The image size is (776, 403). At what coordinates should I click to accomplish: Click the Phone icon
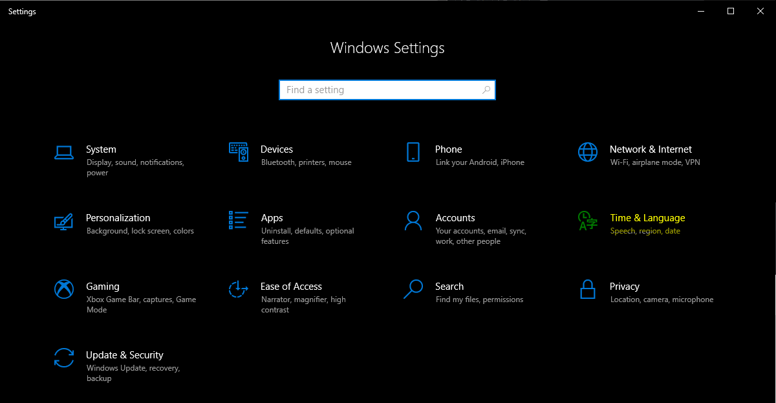pyautogui.click(x=413, y=152)
